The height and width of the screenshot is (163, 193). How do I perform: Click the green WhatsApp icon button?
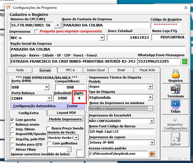(x=185, y=61)
